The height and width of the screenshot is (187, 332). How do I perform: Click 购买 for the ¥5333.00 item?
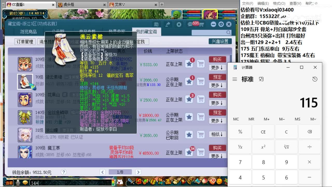(217, 59)
